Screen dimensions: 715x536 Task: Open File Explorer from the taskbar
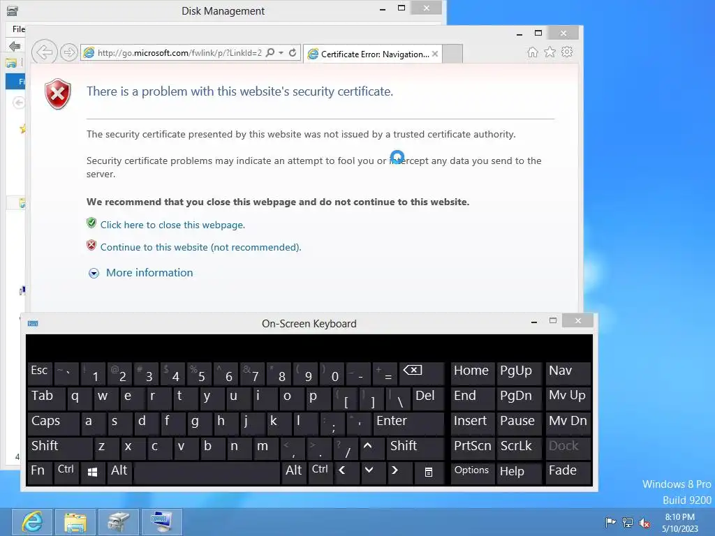(x=75, y=522)
